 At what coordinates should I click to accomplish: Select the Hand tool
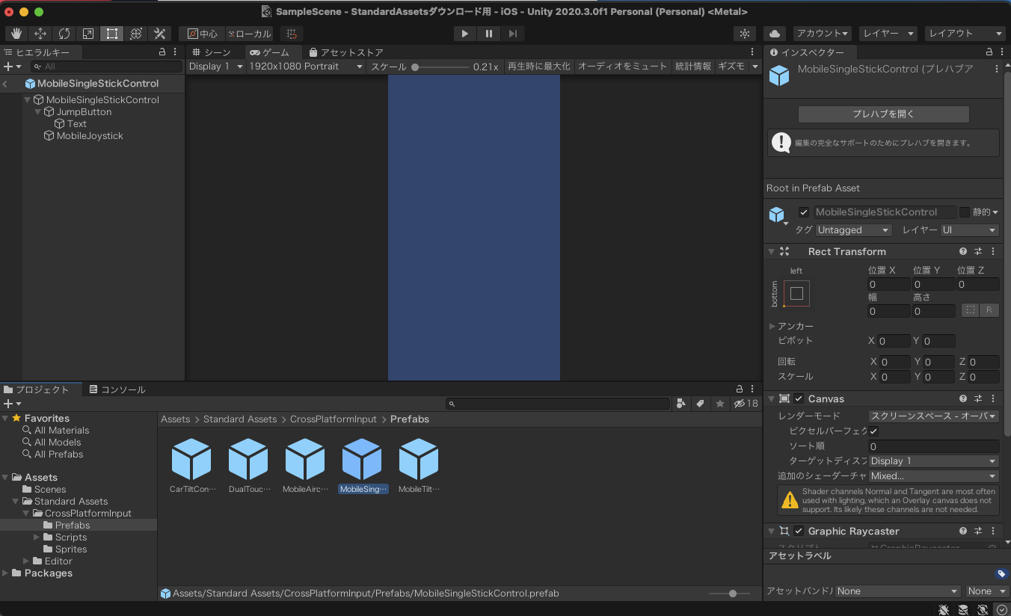16,34
